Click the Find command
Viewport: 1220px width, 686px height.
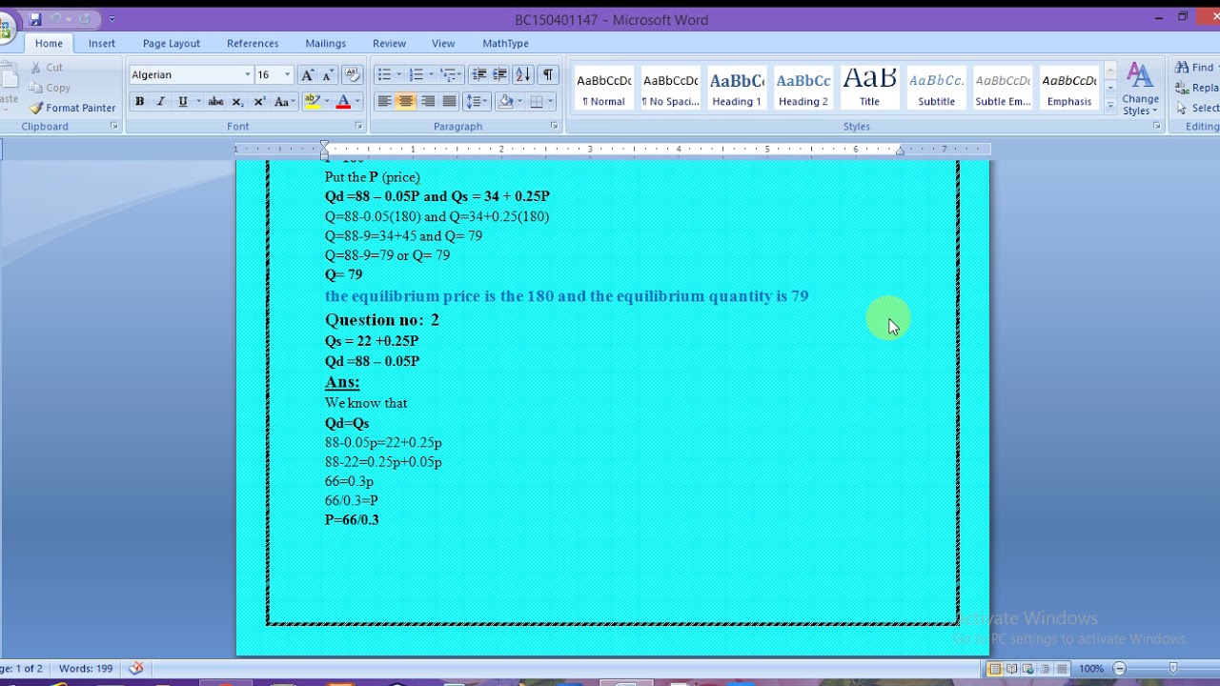[x=1195, y=68]
